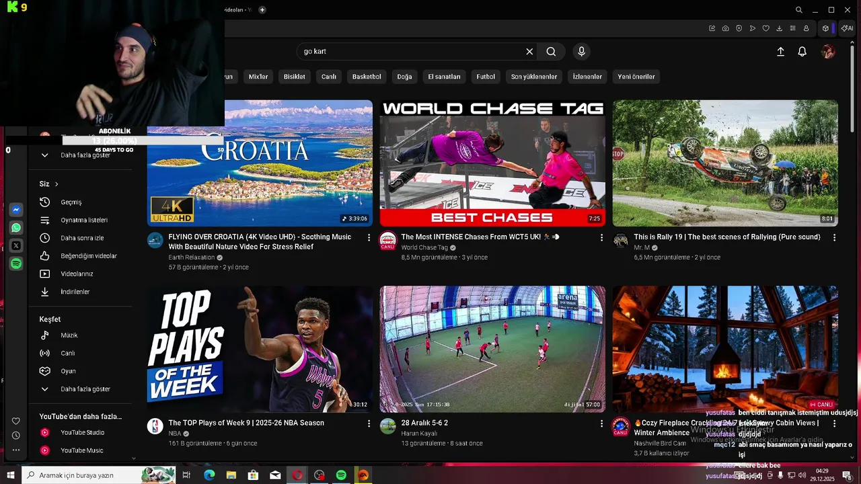This screenshot has height=484, width=861.
Task: Select the "Basketbol" filter chip
Action: click(367, 77)
